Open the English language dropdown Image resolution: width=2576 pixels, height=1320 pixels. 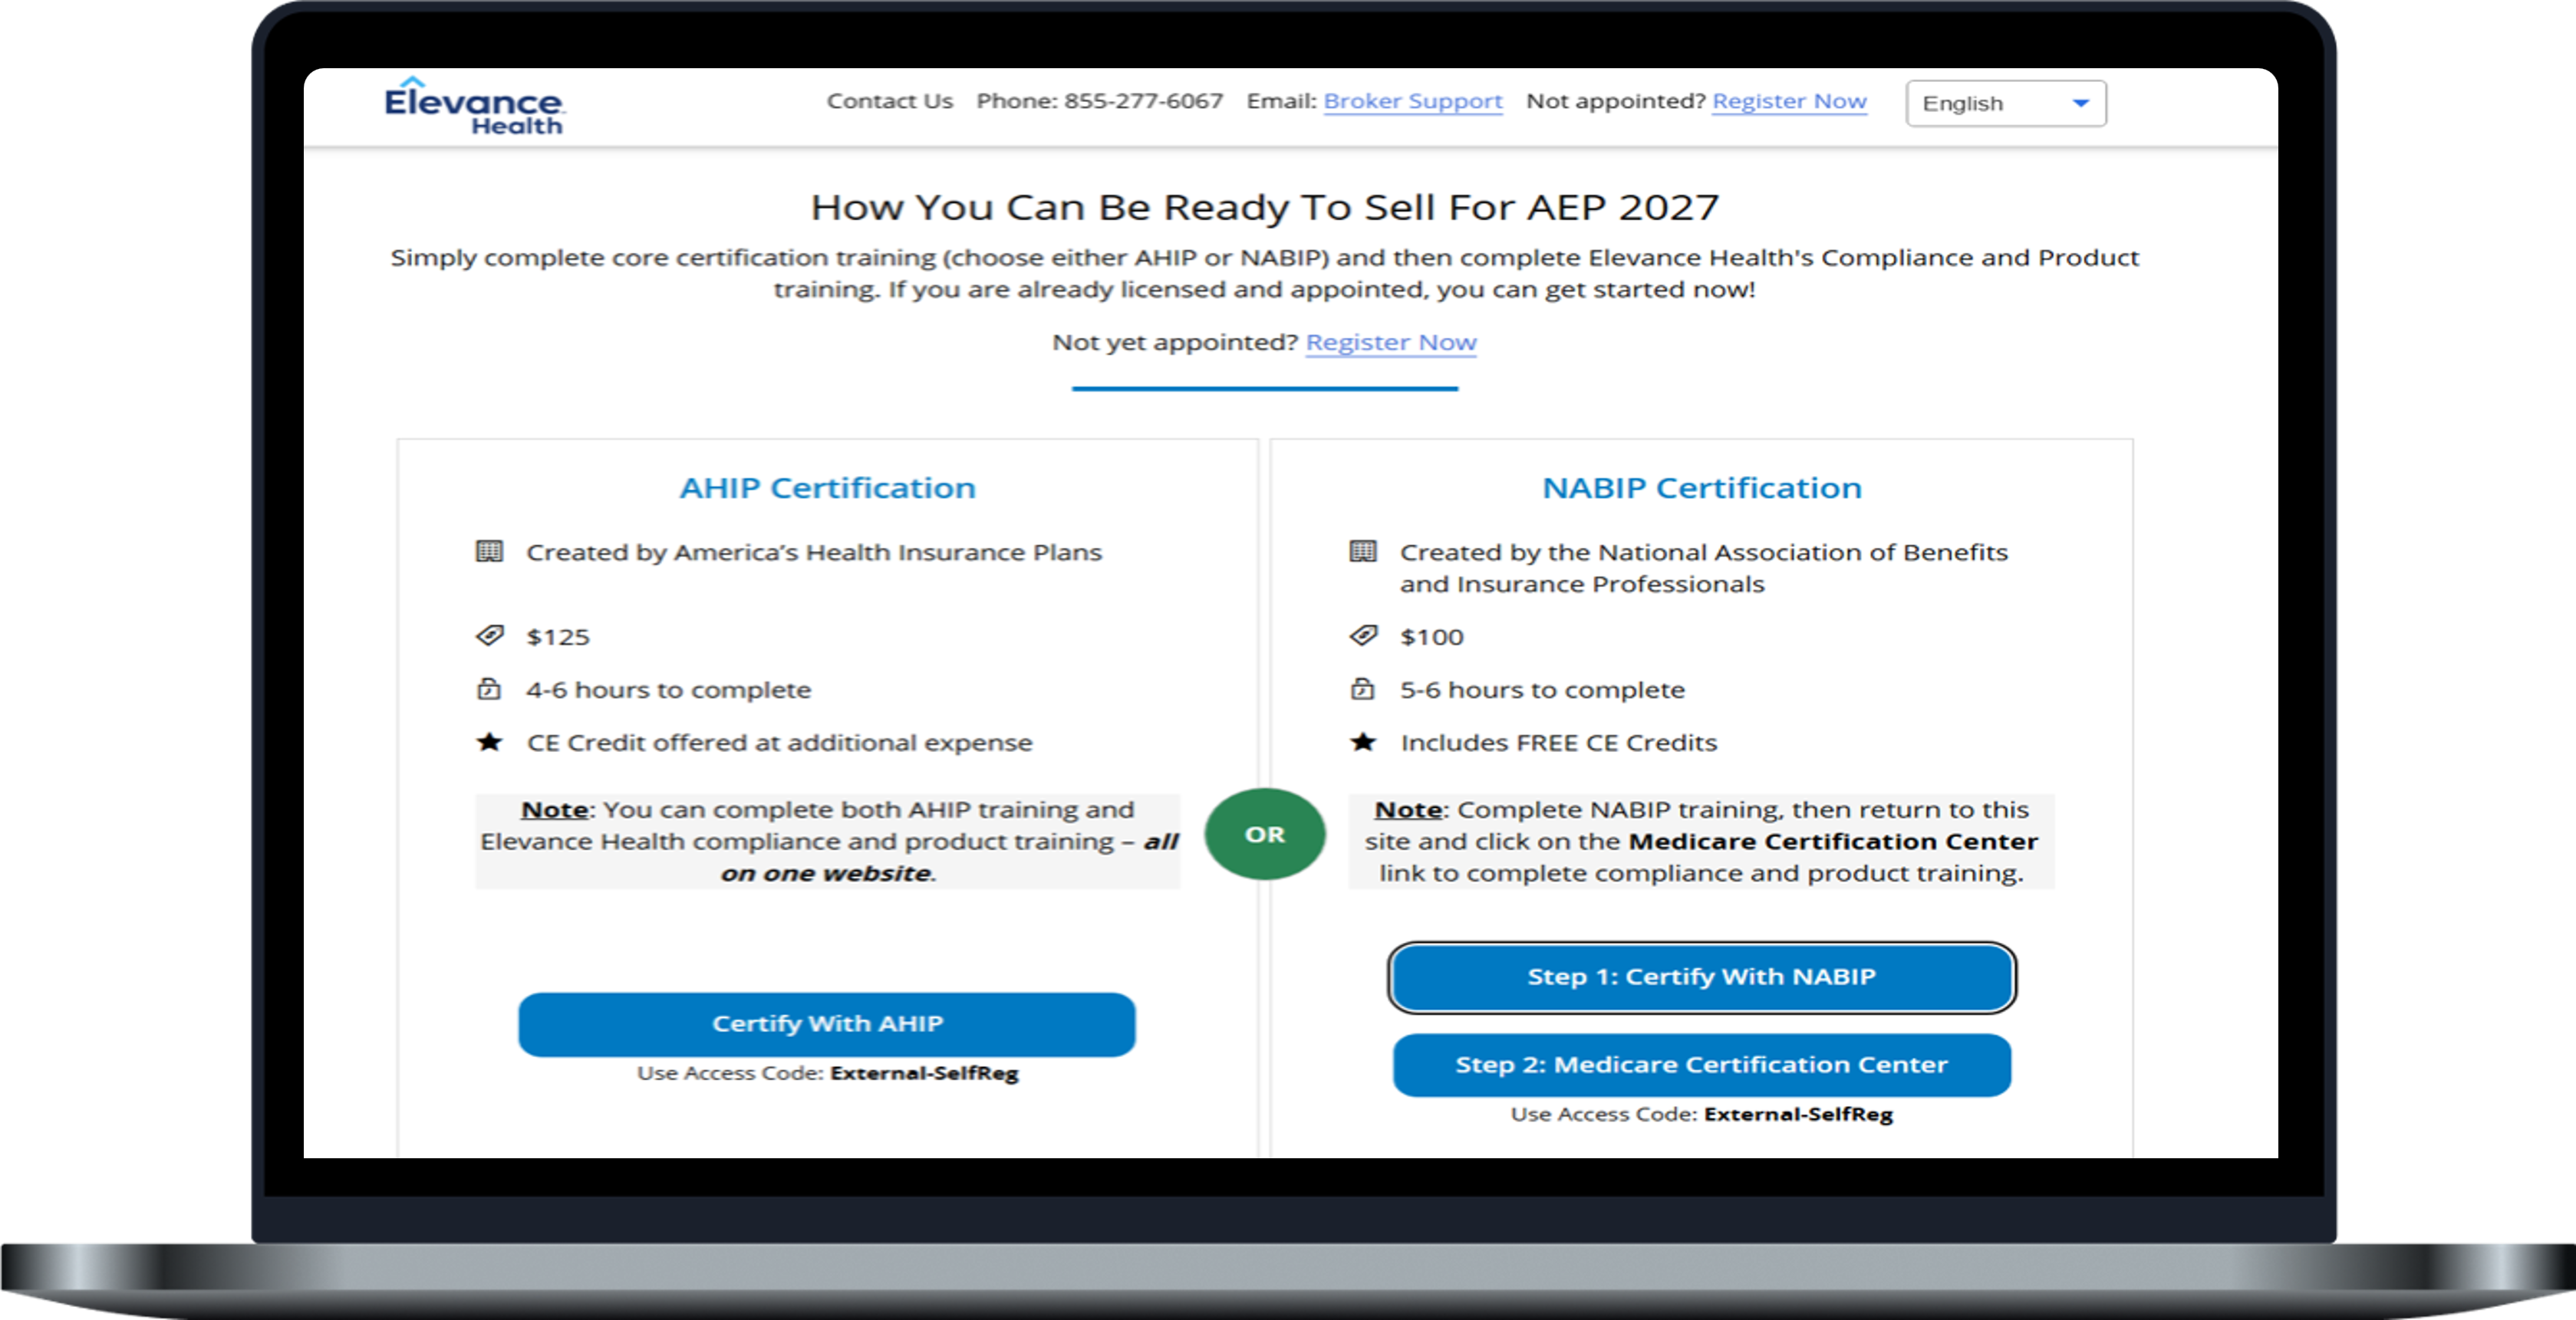coord(2006,103)
